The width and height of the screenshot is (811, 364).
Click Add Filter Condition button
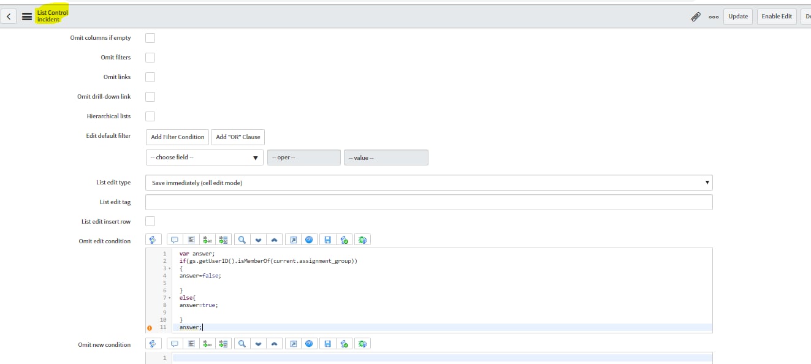[178, 137]
